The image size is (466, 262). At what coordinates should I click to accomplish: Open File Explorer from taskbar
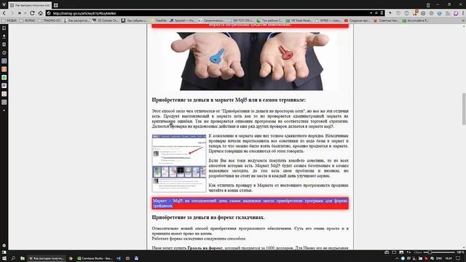[x=23, y=258]
